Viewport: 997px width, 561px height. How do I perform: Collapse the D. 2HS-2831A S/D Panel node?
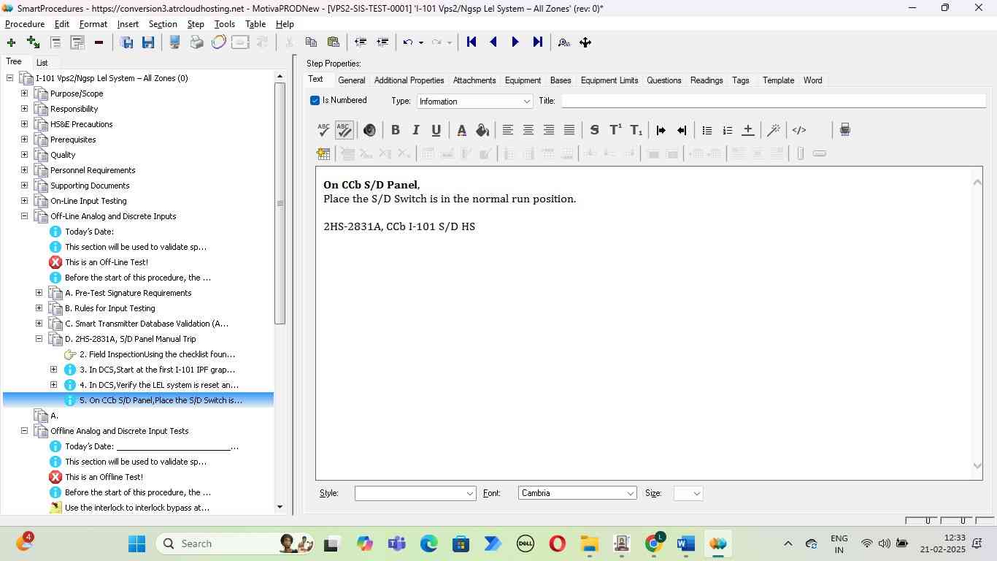click(x=39, y=339)
